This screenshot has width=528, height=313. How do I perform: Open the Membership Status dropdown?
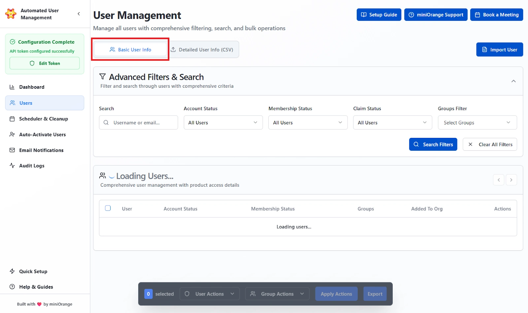click(x=308, y=122)
